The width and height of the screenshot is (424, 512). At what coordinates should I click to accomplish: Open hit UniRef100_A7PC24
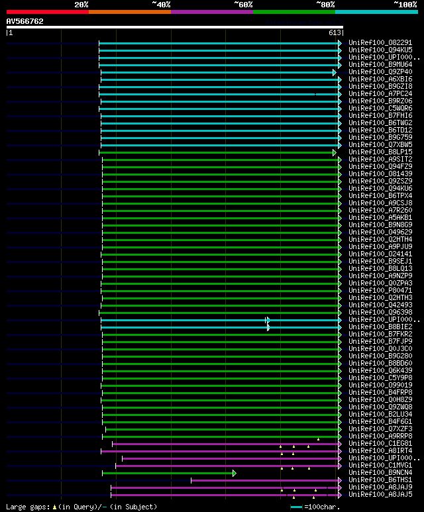tap(380, 93)
